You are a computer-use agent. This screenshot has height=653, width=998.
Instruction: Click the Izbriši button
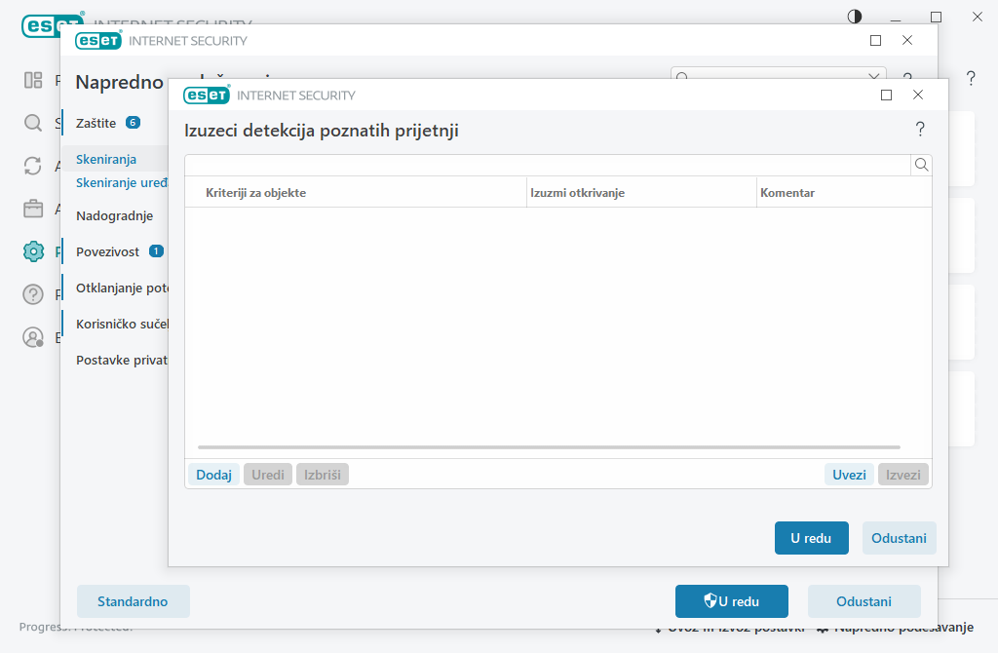point(322,475)
